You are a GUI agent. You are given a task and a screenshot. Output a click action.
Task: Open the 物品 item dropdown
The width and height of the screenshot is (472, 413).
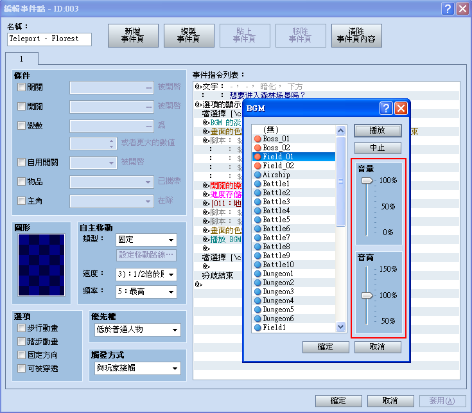tap(112, 182)
